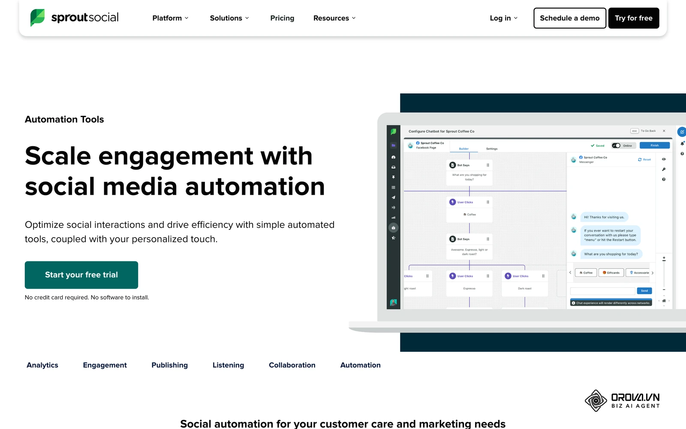Open the Resources dropdown menu
This screenshot has height=429, width=686.
coord(334,18)
